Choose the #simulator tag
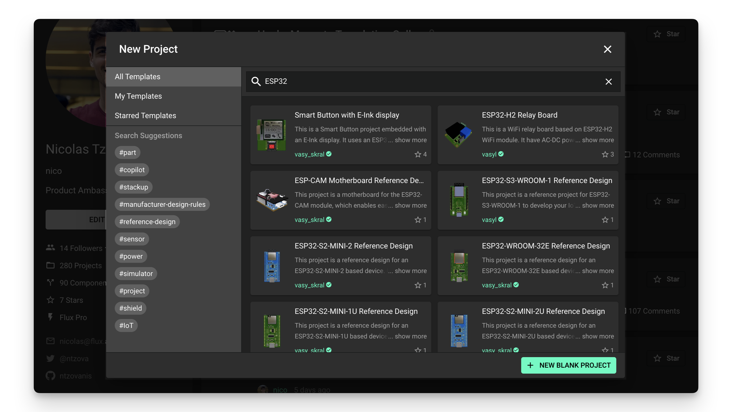The image size is (732, 412). coord(136,274)
